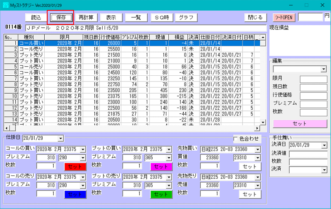The image size is (331, 209).
Task: Click the 行使価格 column header
Action: [x=110, y=37]
